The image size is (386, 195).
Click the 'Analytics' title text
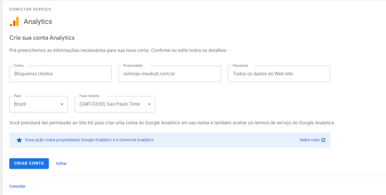click(x=38, y=21)
